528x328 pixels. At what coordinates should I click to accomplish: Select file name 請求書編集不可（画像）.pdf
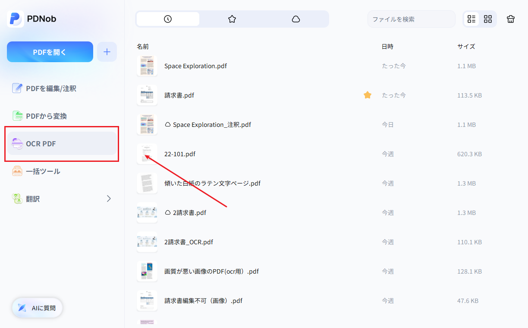203,301
